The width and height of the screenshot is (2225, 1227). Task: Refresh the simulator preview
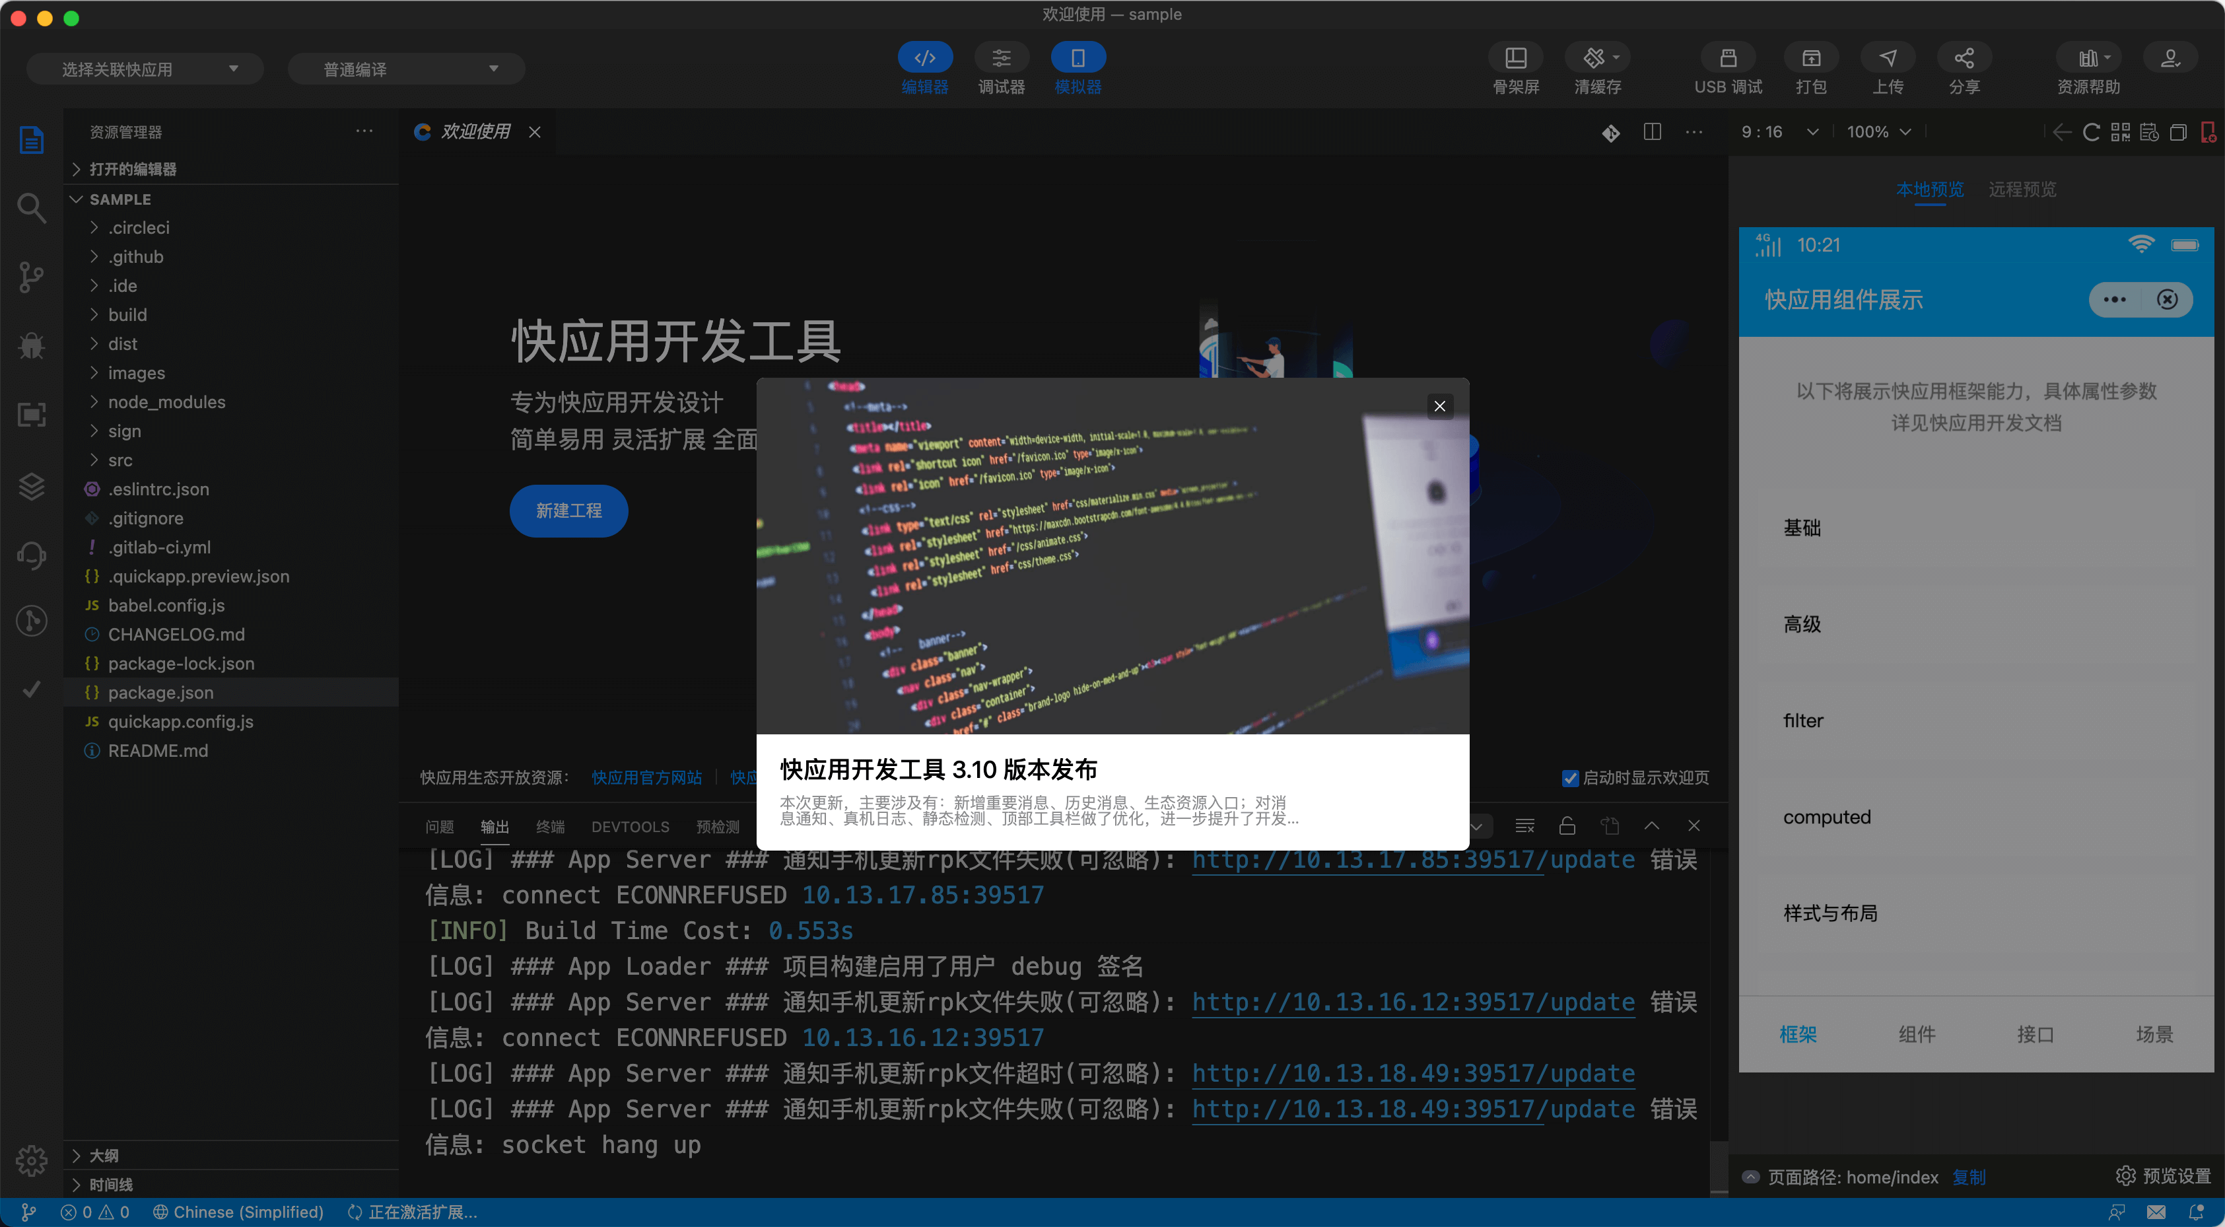[x=2091, y=131]
